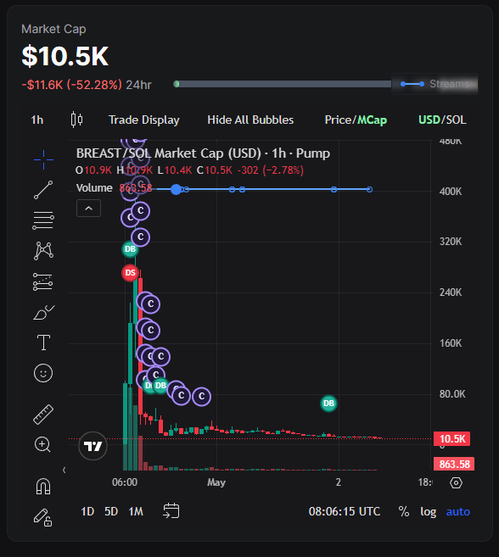499x557 pixels.
Task: Click the isolated DB bubble near date 2
Action: [x=328, y=404]
